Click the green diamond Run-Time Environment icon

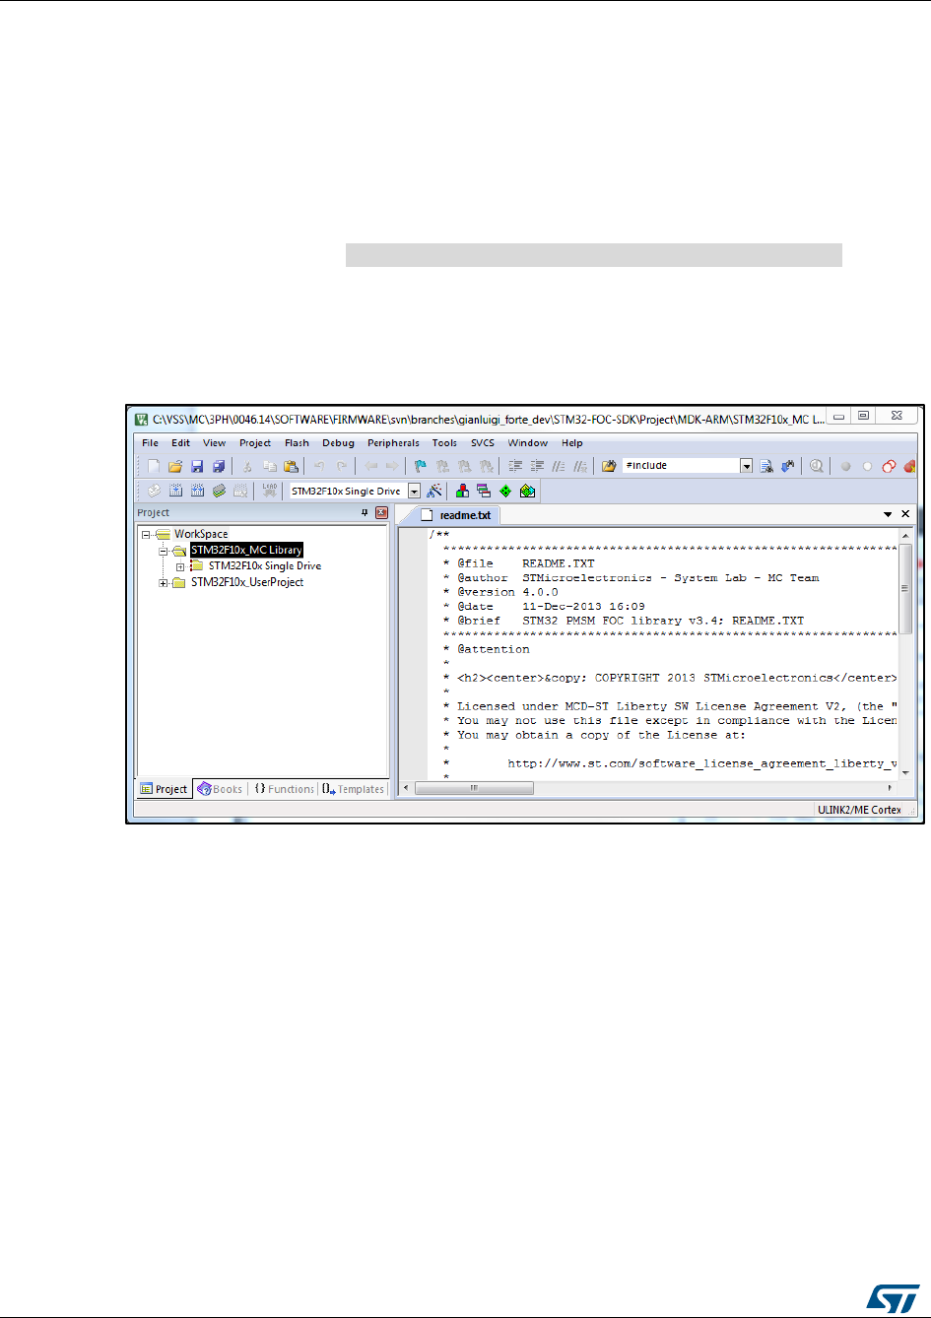pos(504,491)
